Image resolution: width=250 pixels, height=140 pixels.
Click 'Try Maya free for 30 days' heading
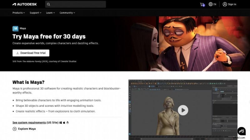pyautogui.click(x=49, y=36)
